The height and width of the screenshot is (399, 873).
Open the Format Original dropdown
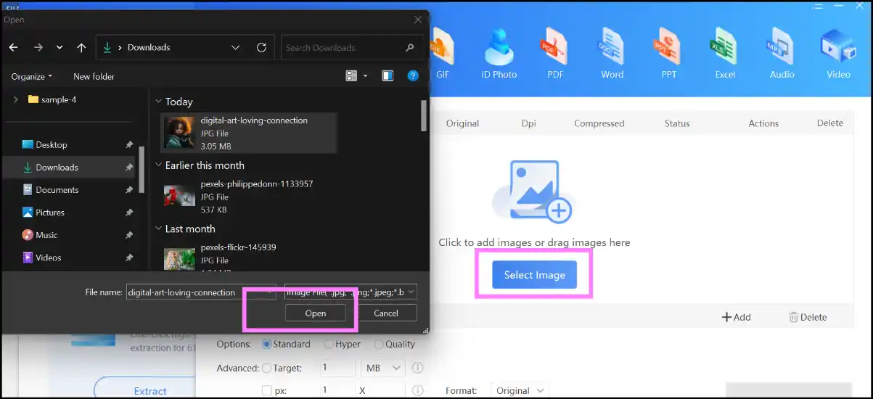pos(520,390)
